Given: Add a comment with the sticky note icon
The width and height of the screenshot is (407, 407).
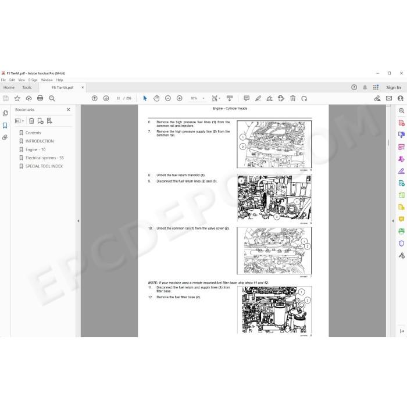Looking at the screenshot, I should (247, 98).
